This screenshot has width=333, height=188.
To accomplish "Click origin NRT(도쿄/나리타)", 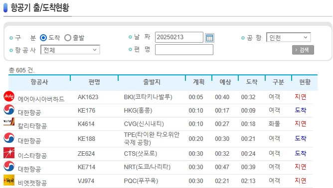I will 147,167.
